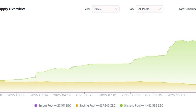Viewport: 196px width, 112px height.
Task: Click the 2025-03-14 x-axis date label
Action: 39,95
